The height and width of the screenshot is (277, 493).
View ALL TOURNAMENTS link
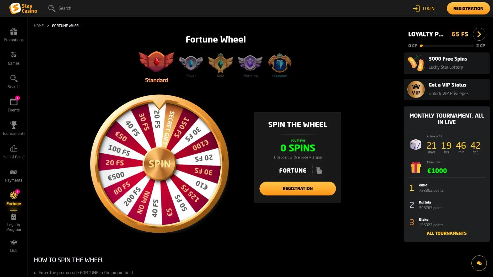pyautogui.click(x=446, y=233)
